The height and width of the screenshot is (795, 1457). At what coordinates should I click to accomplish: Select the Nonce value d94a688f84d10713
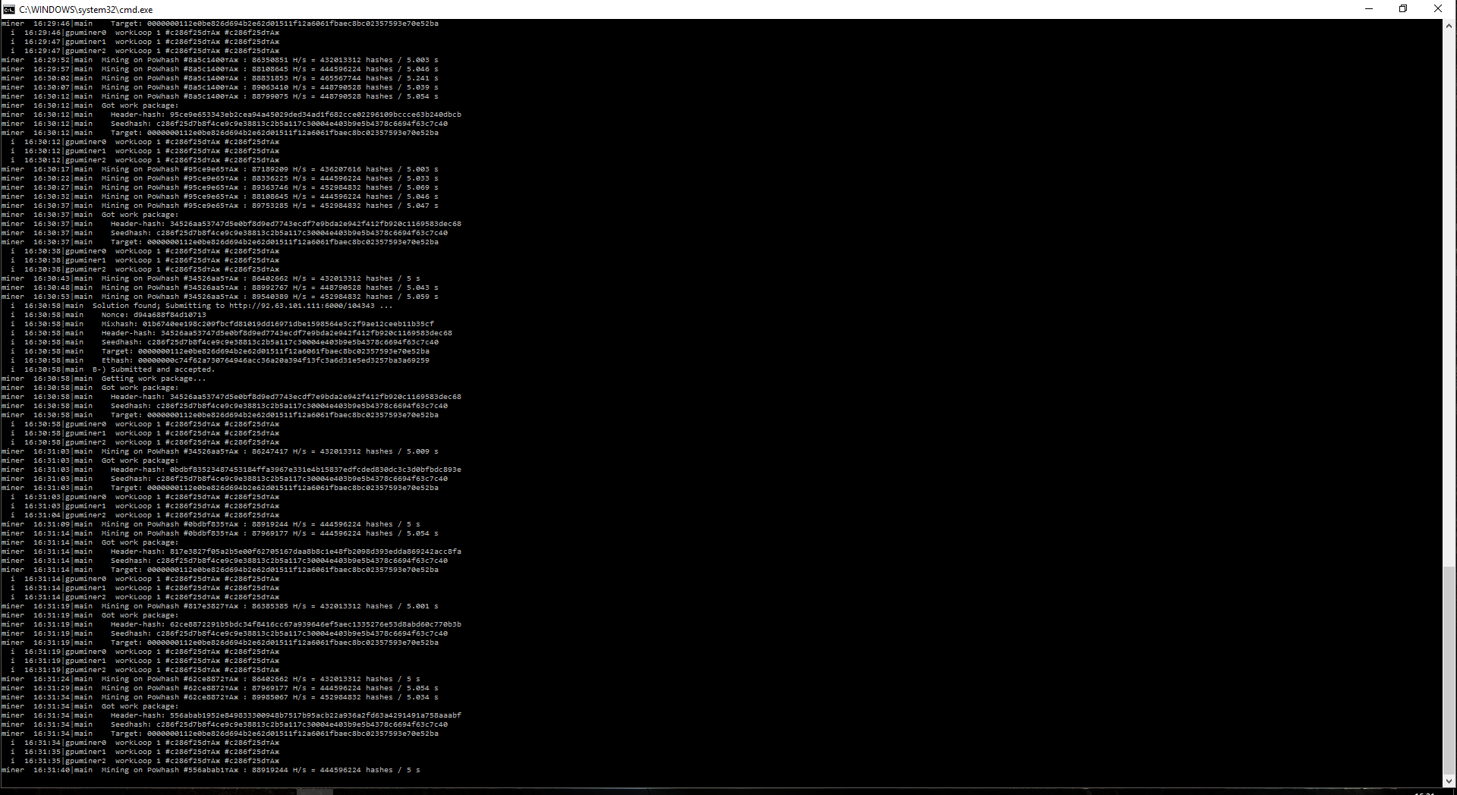(x=169, y=315)
